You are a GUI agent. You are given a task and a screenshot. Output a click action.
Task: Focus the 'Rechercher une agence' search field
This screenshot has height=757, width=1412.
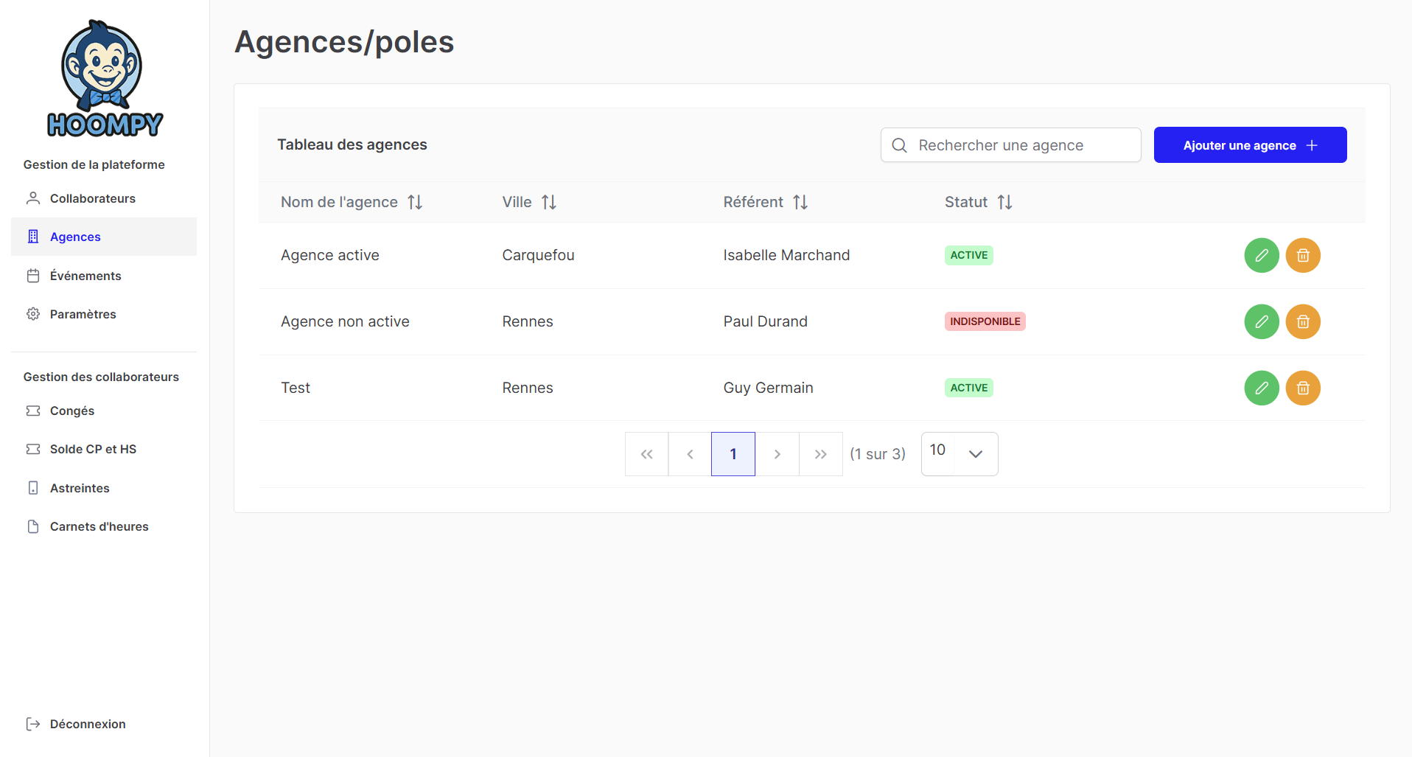click(1021, 145)
